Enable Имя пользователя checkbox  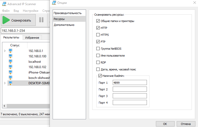point(98,56)
